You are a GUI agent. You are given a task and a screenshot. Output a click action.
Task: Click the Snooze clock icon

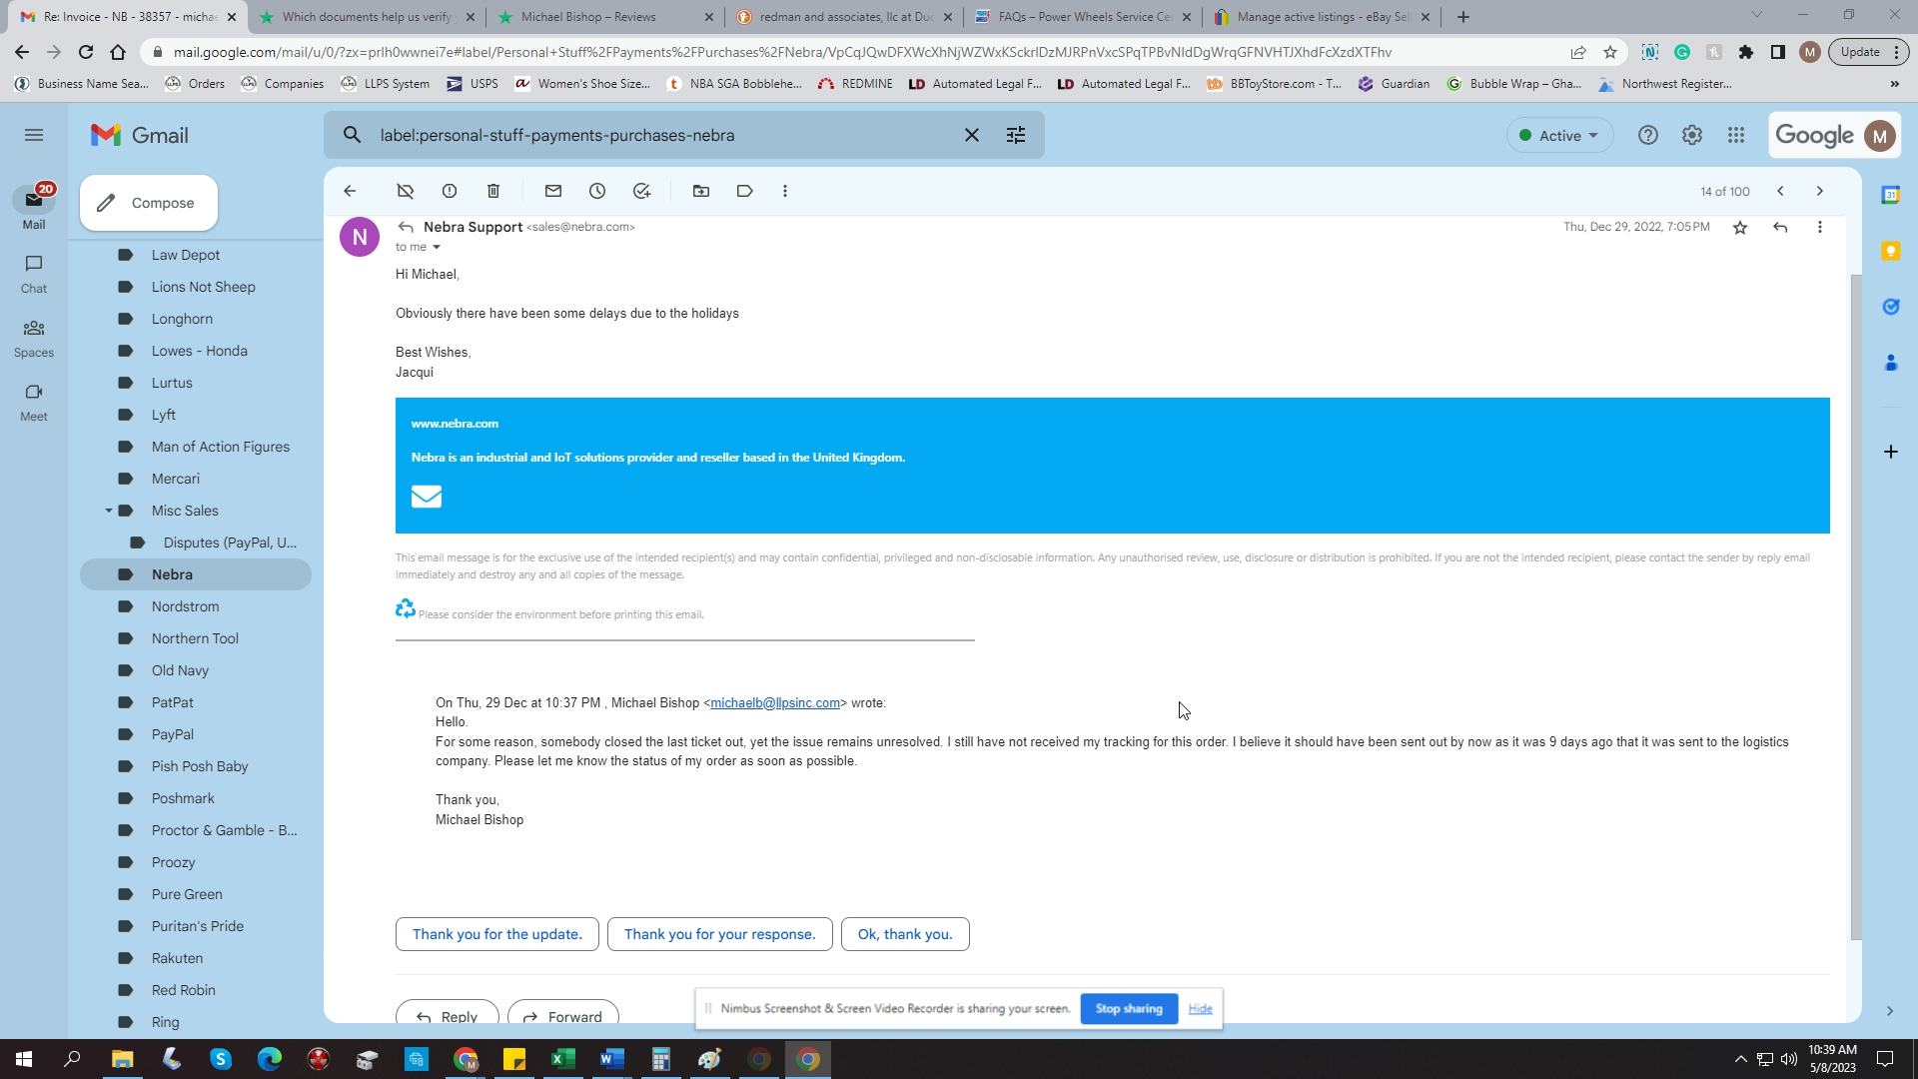(x=597, y=191)
